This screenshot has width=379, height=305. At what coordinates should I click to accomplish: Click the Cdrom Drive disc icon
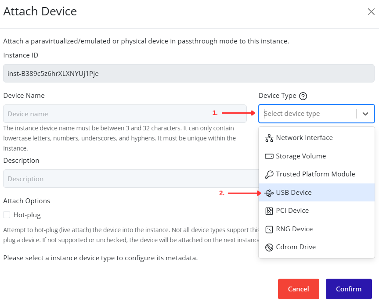[269, 247]
